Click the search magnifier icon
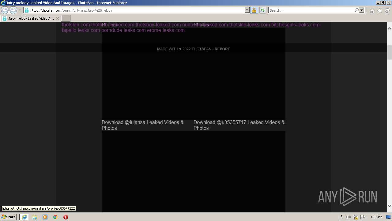 click(356, 10)
